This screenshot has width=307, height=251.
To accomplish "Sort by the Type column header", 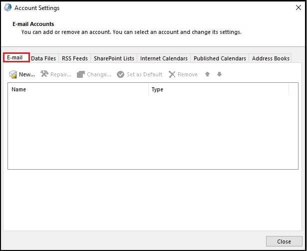I will 219,89.
